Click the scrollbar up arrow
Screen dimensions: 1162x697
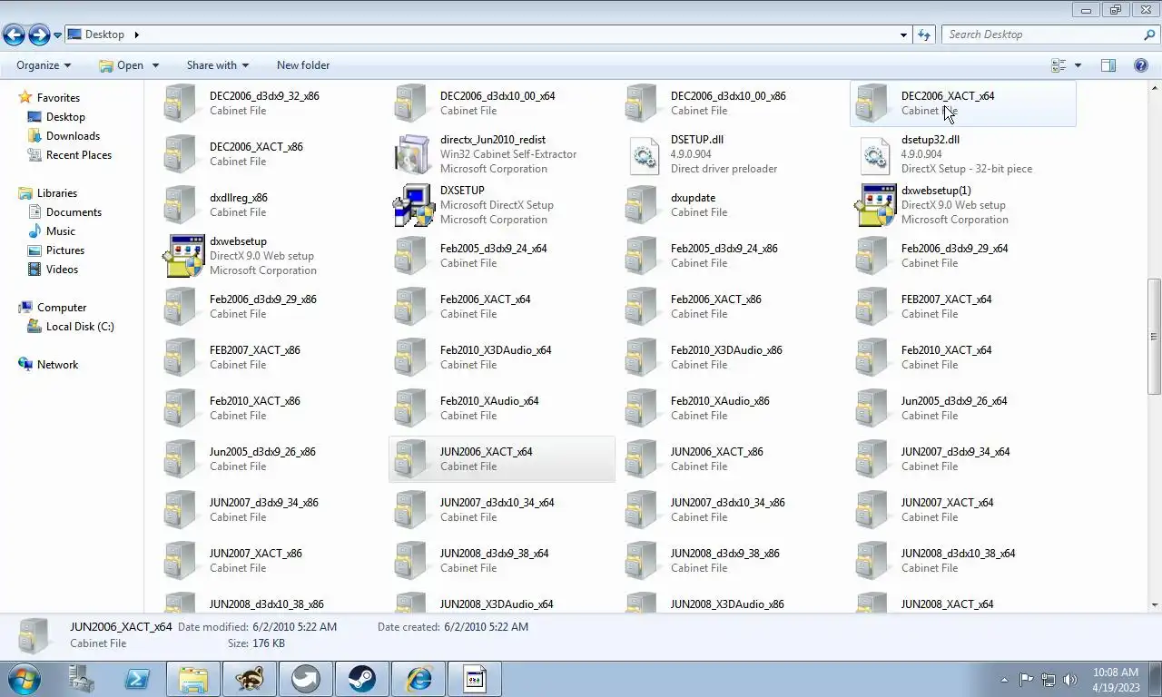click(1155, 87)
